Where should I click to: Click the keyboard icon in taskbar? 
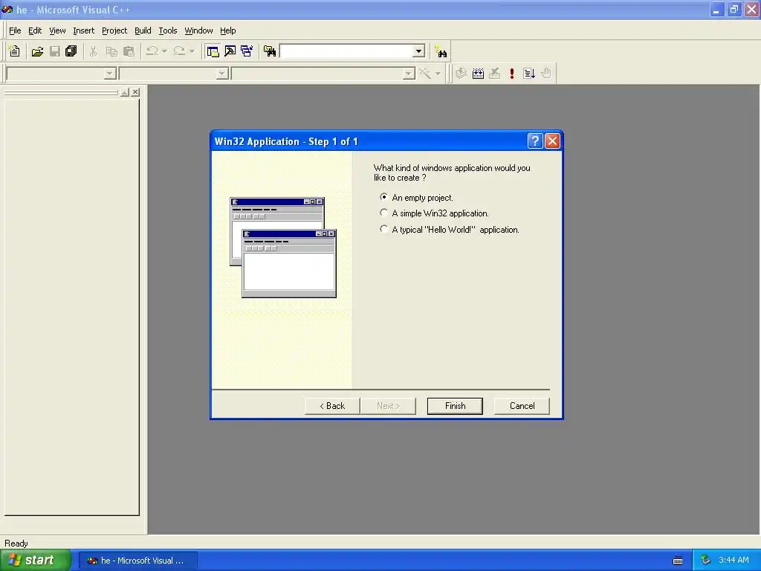[678, 561]
